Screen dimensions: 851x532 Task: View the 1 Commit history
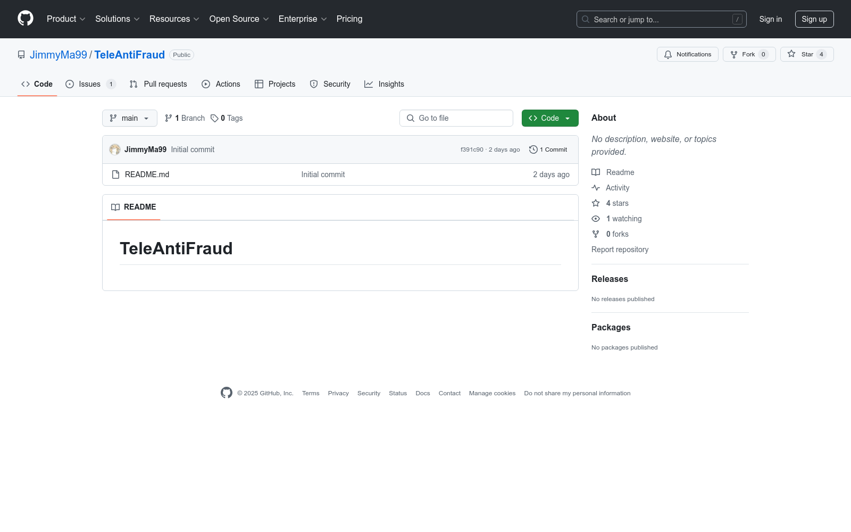coord(548,149)
